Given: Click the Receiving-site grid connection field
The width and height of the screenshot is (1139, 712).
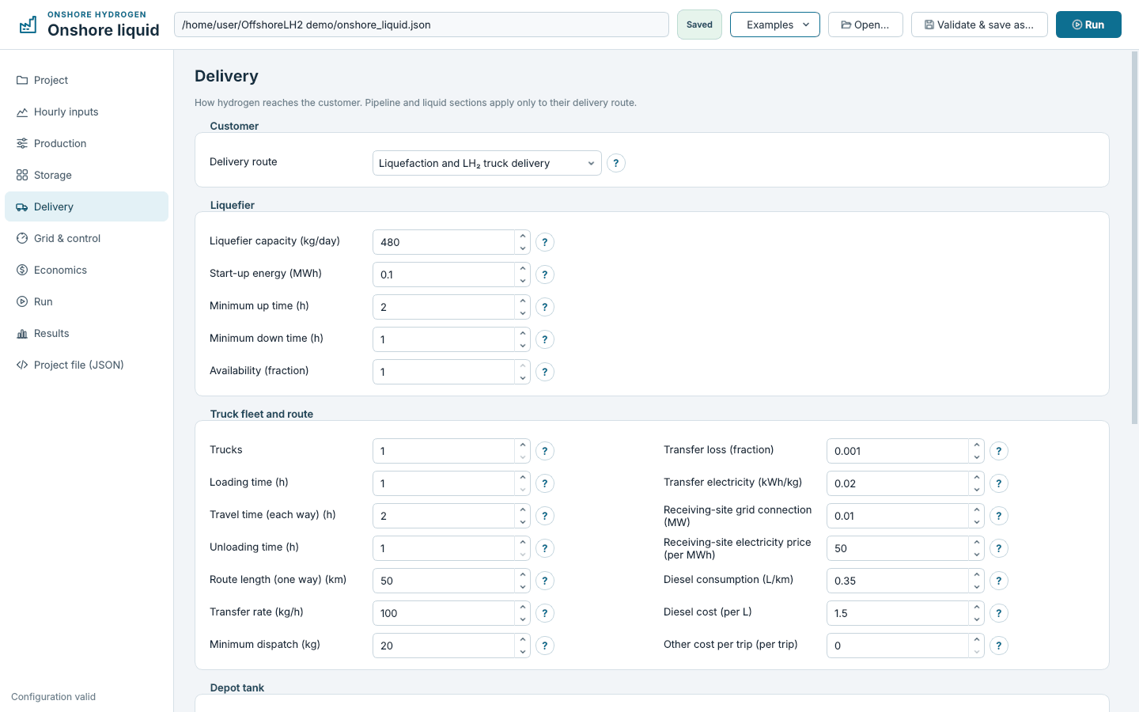Looking at the screenshot, I should [898, 516].
